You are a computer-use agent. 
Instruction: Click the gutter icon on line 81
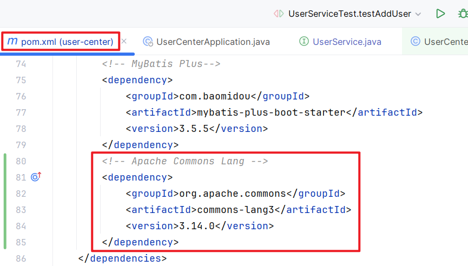(36, 177)
